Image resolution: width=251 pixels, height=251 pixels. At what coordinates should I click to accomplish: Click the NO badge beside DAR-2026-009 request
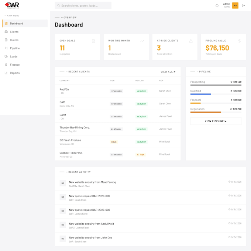point(63,197)
